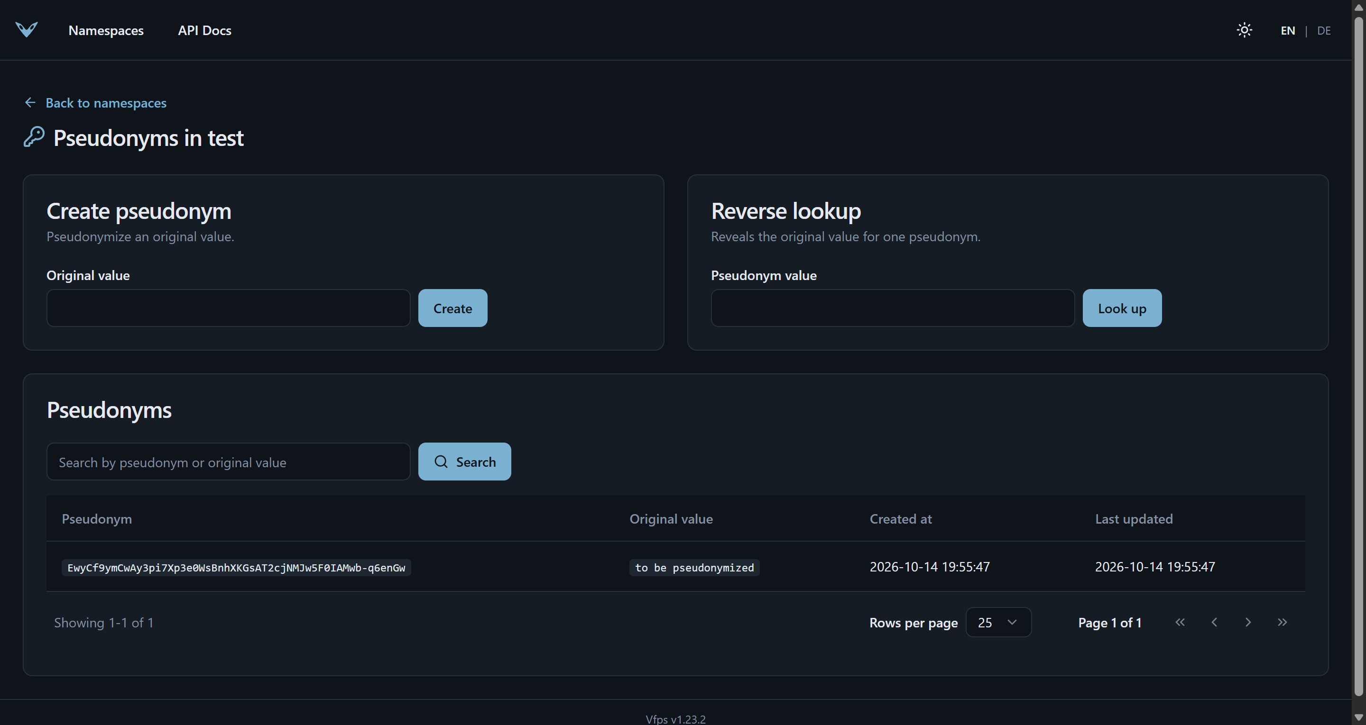Viewport: 1366px width, 725px height.
Task: Jump to last page with double-right chevron
Action: (1282, 622)
